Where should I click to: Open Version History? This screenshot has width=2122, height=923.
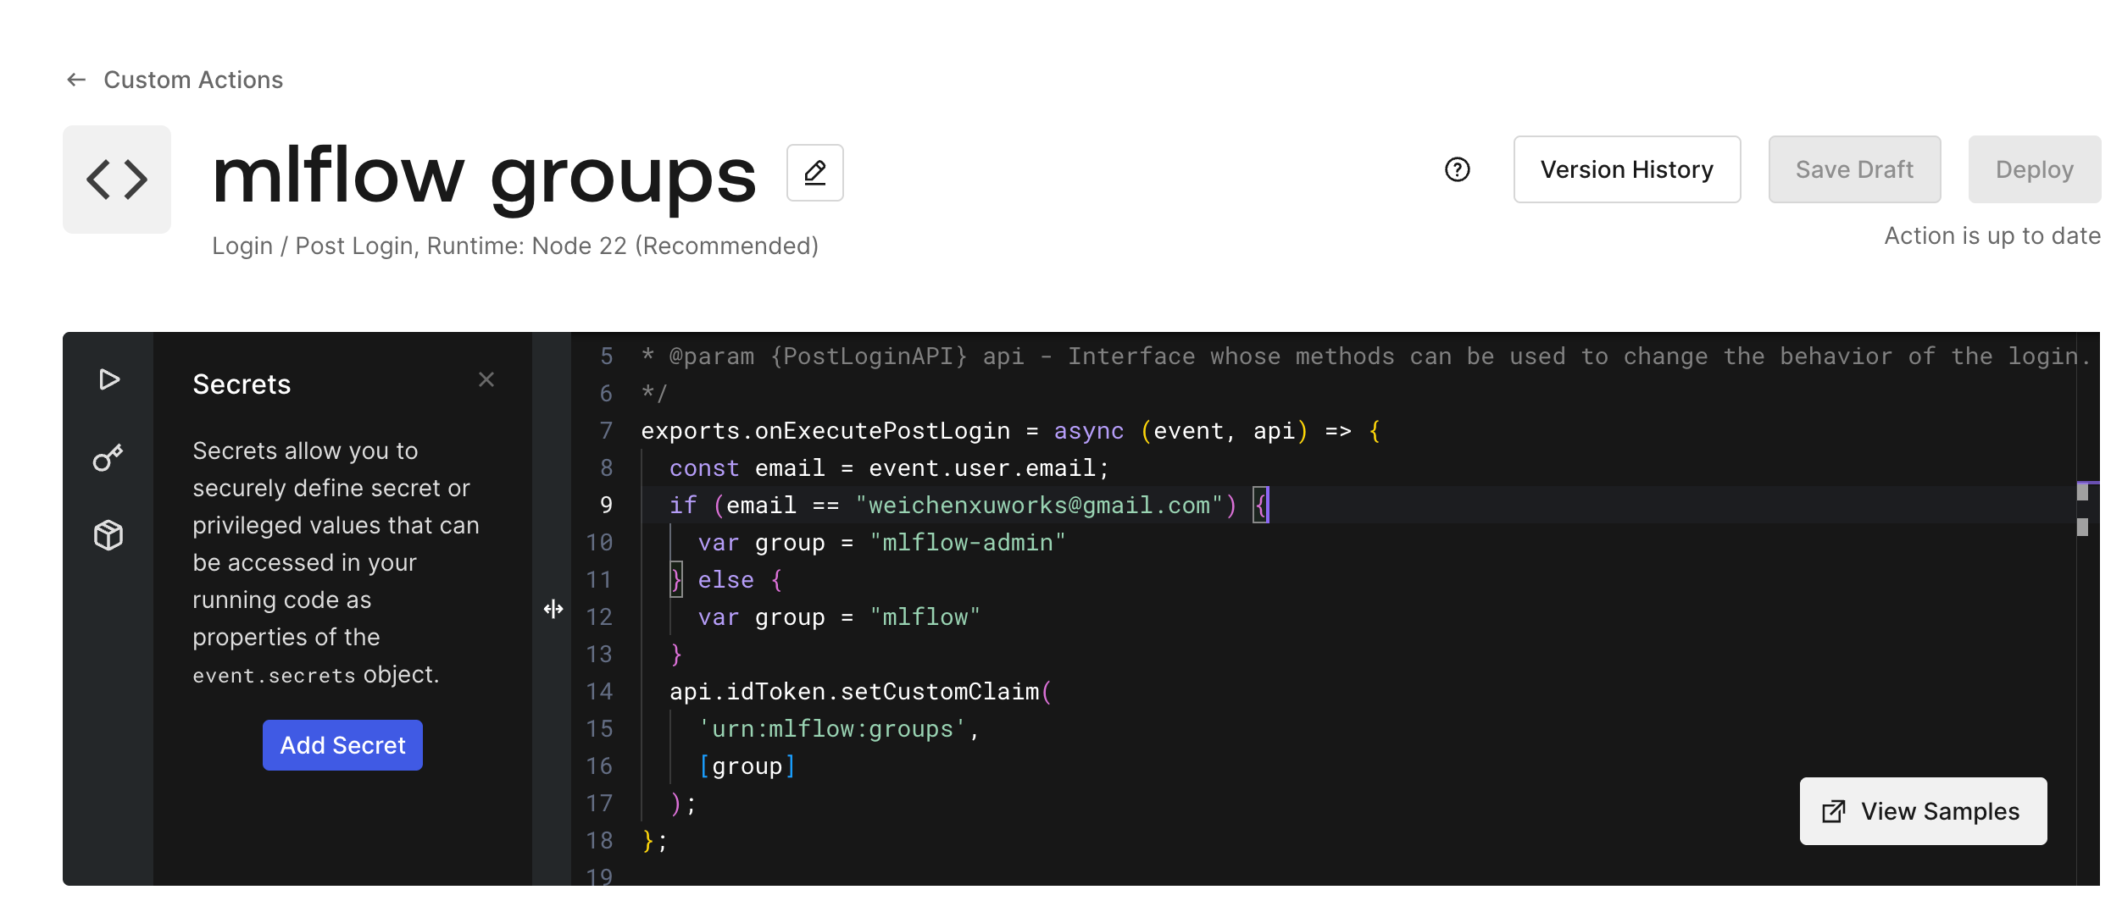coord(1626,170)
